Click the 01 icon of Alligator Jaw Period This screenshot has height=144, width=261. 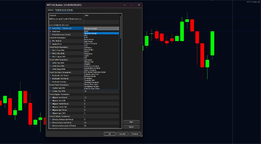(x=50, y=97)
